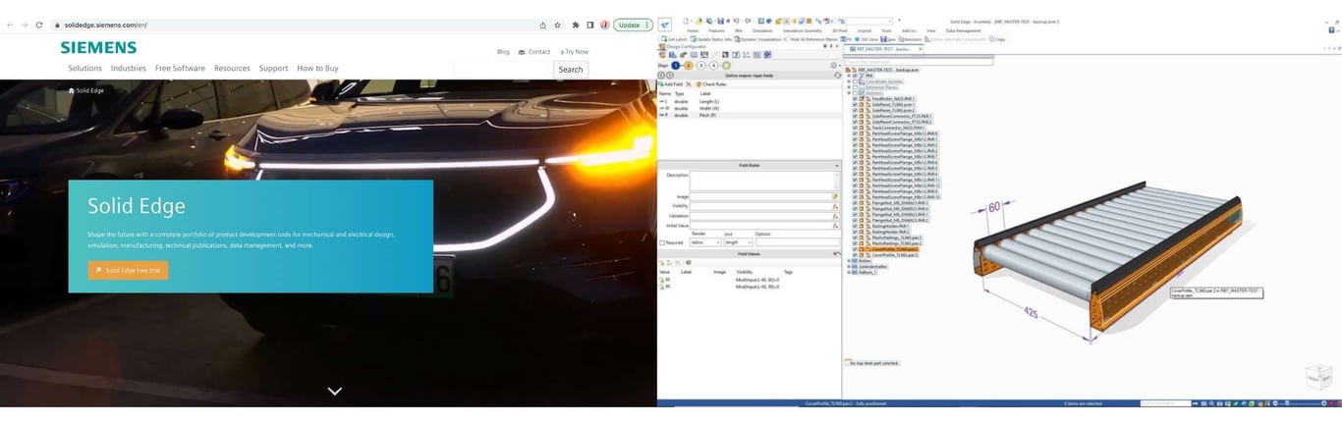The height and width of the screenshot is (424, 1342).
Task: Click formula icon beside Visibility field
Action: click(x=835, y=207)
